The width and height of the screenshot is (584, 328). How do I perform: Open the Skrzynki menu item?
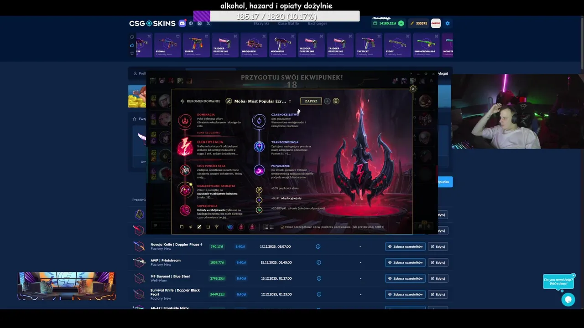(x=261, y=23)
